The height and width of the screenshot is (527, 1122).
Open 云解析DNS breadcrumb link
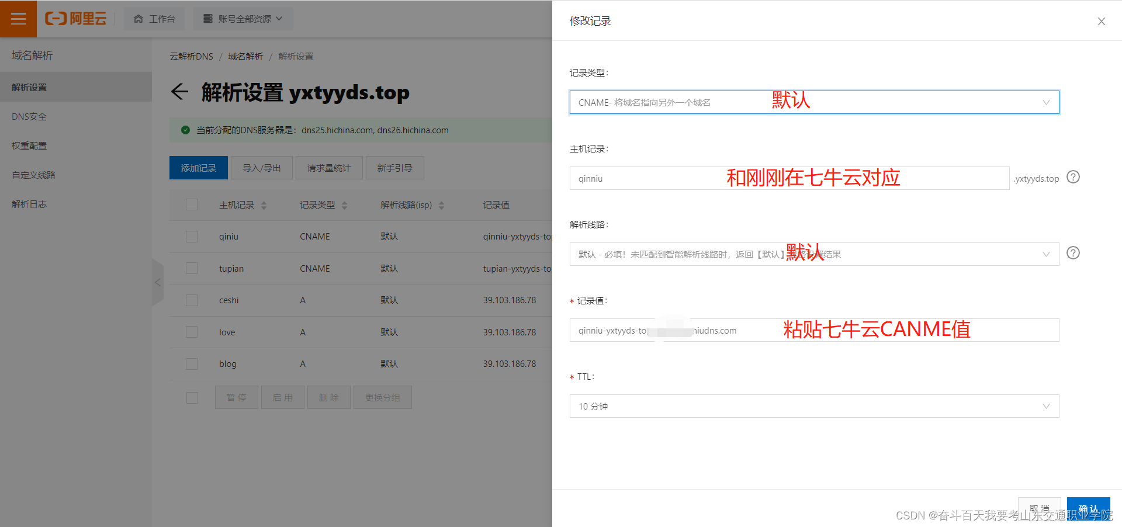click(191, 57)
